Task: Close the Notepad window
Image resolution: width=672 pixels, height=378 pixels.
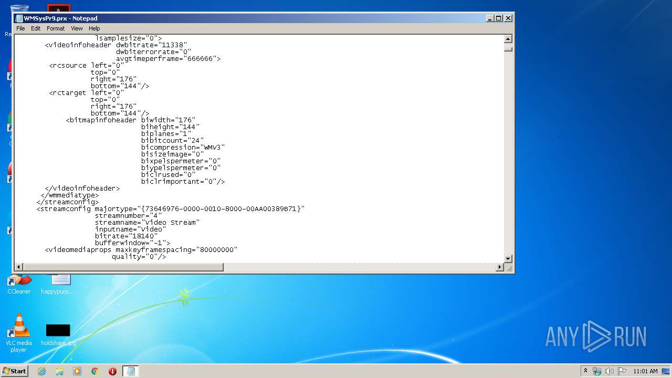Action: 508,18
